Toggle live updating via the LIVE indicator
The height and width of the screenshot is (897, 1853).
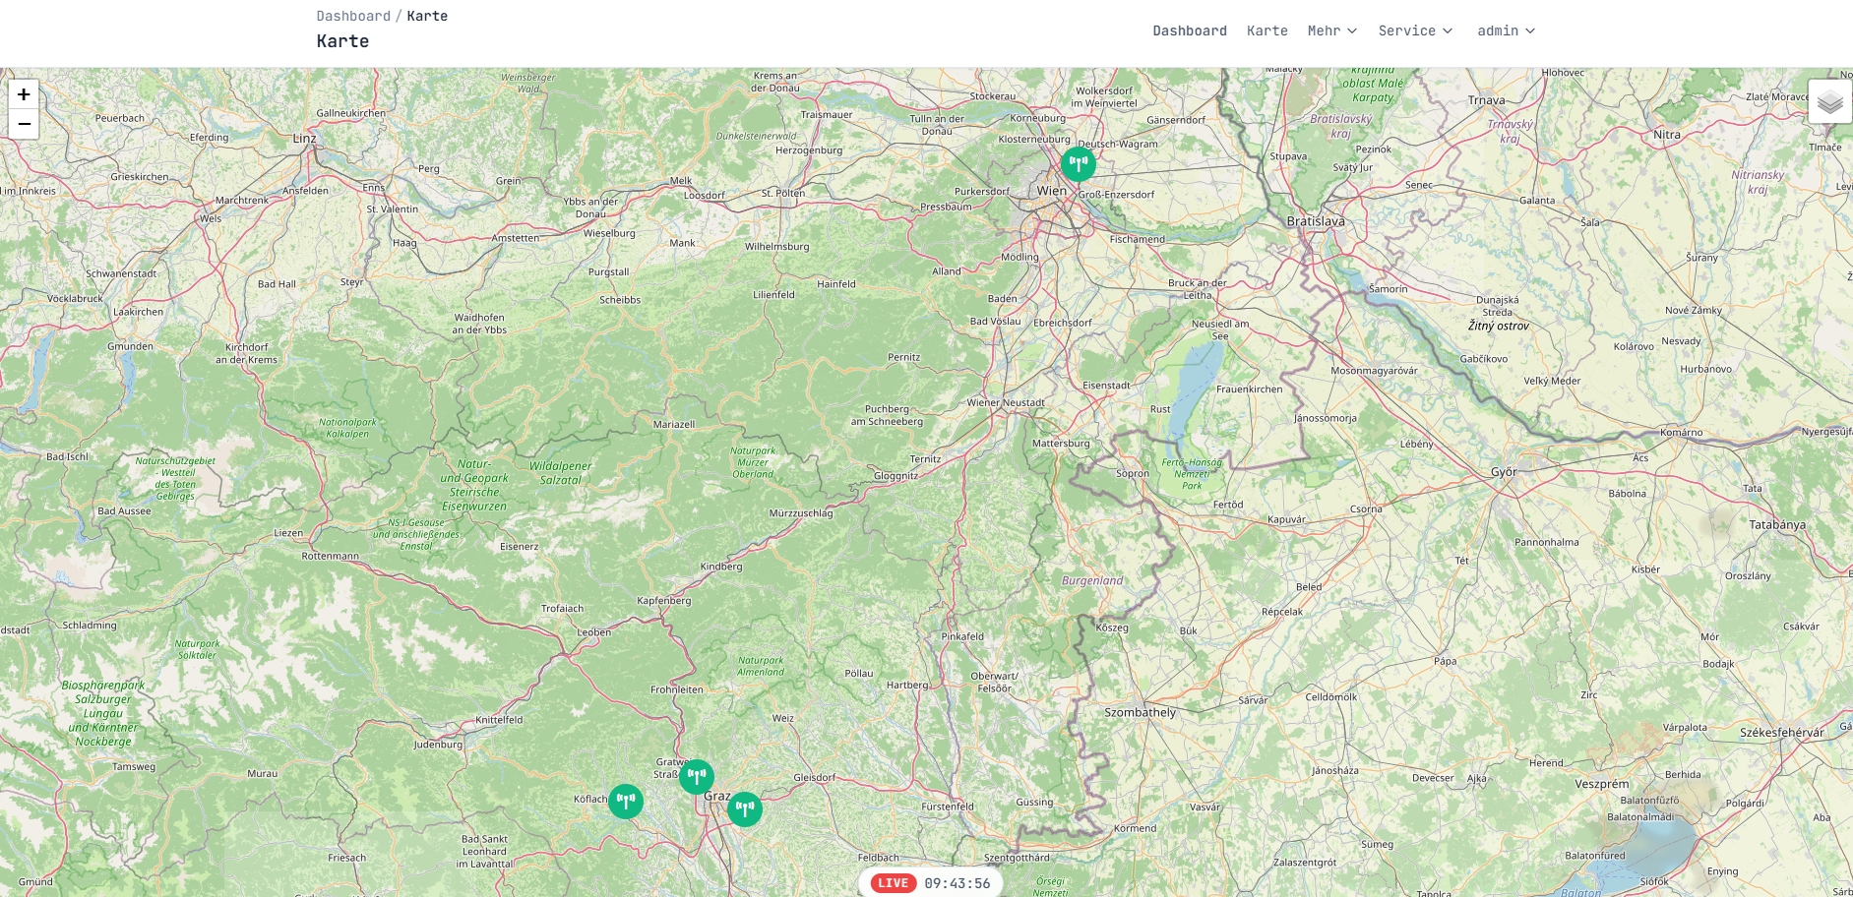[x=892, y=883]
